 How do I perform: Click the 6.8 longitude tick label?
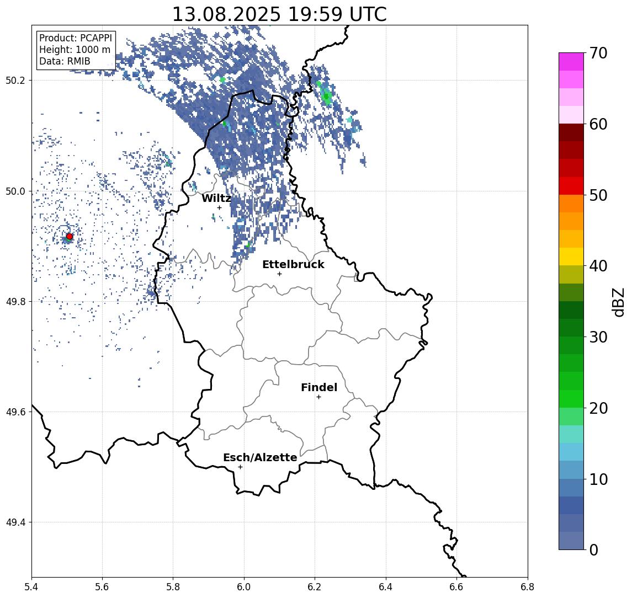[528, 587]
